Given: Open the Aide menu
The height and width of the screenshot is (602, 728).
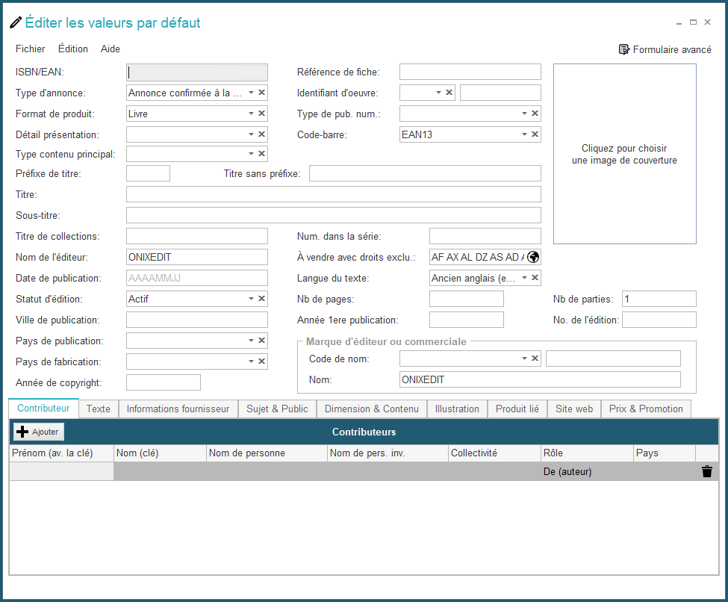Looking at the screenshot, I should [111, 49].
